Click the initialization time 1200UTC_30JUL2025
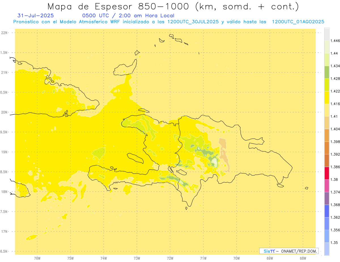340x262 pixels. pyautogui.click(x=193, y=22)
